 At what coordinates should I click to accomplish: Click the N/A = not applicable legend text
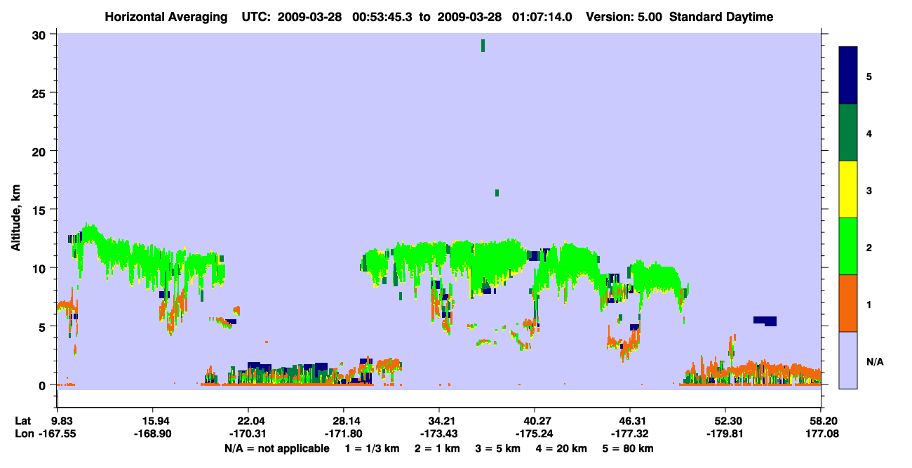click(276, 448)
